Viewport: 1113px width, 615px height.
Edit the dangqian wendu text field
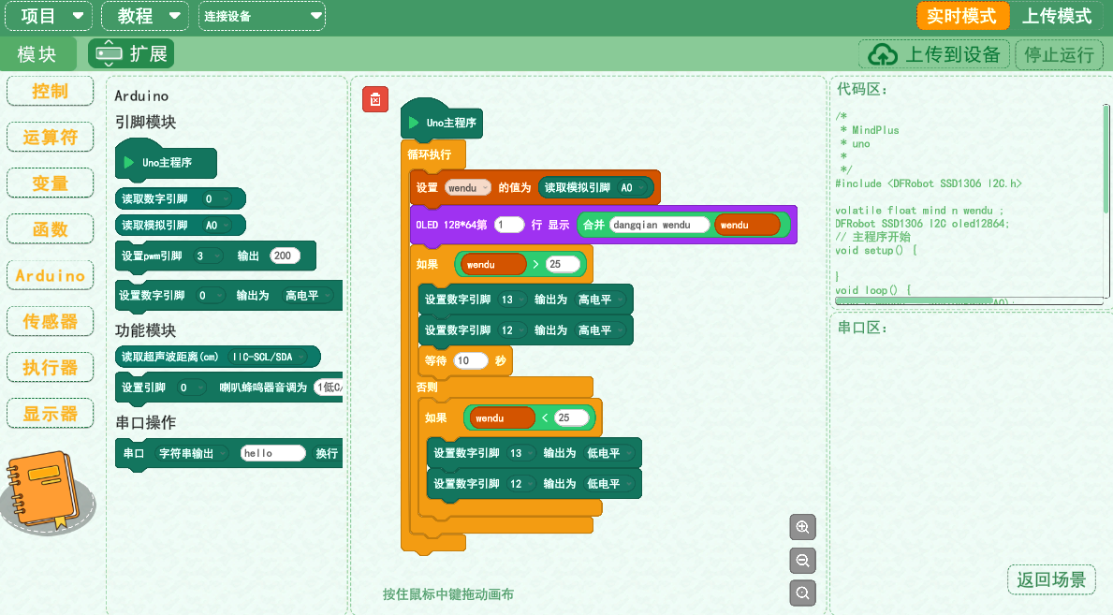click(659, 225)
